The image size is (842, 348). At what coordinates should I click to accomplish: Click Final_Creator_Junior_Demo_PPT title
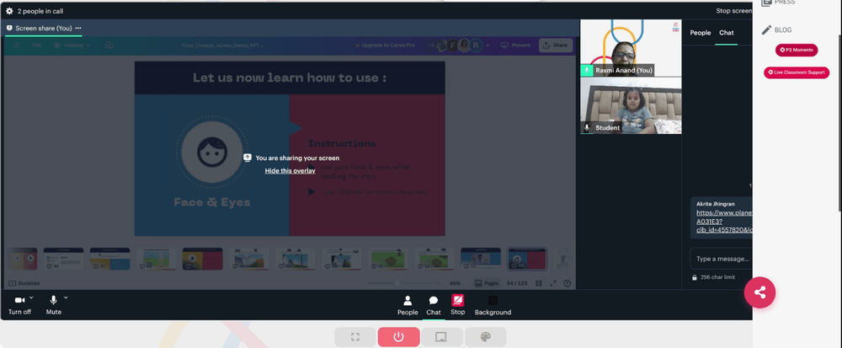click(223, 46)
